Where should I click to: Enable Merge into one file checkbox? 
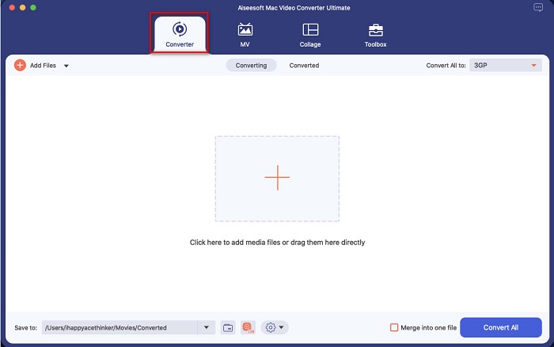tap(394, 327)
